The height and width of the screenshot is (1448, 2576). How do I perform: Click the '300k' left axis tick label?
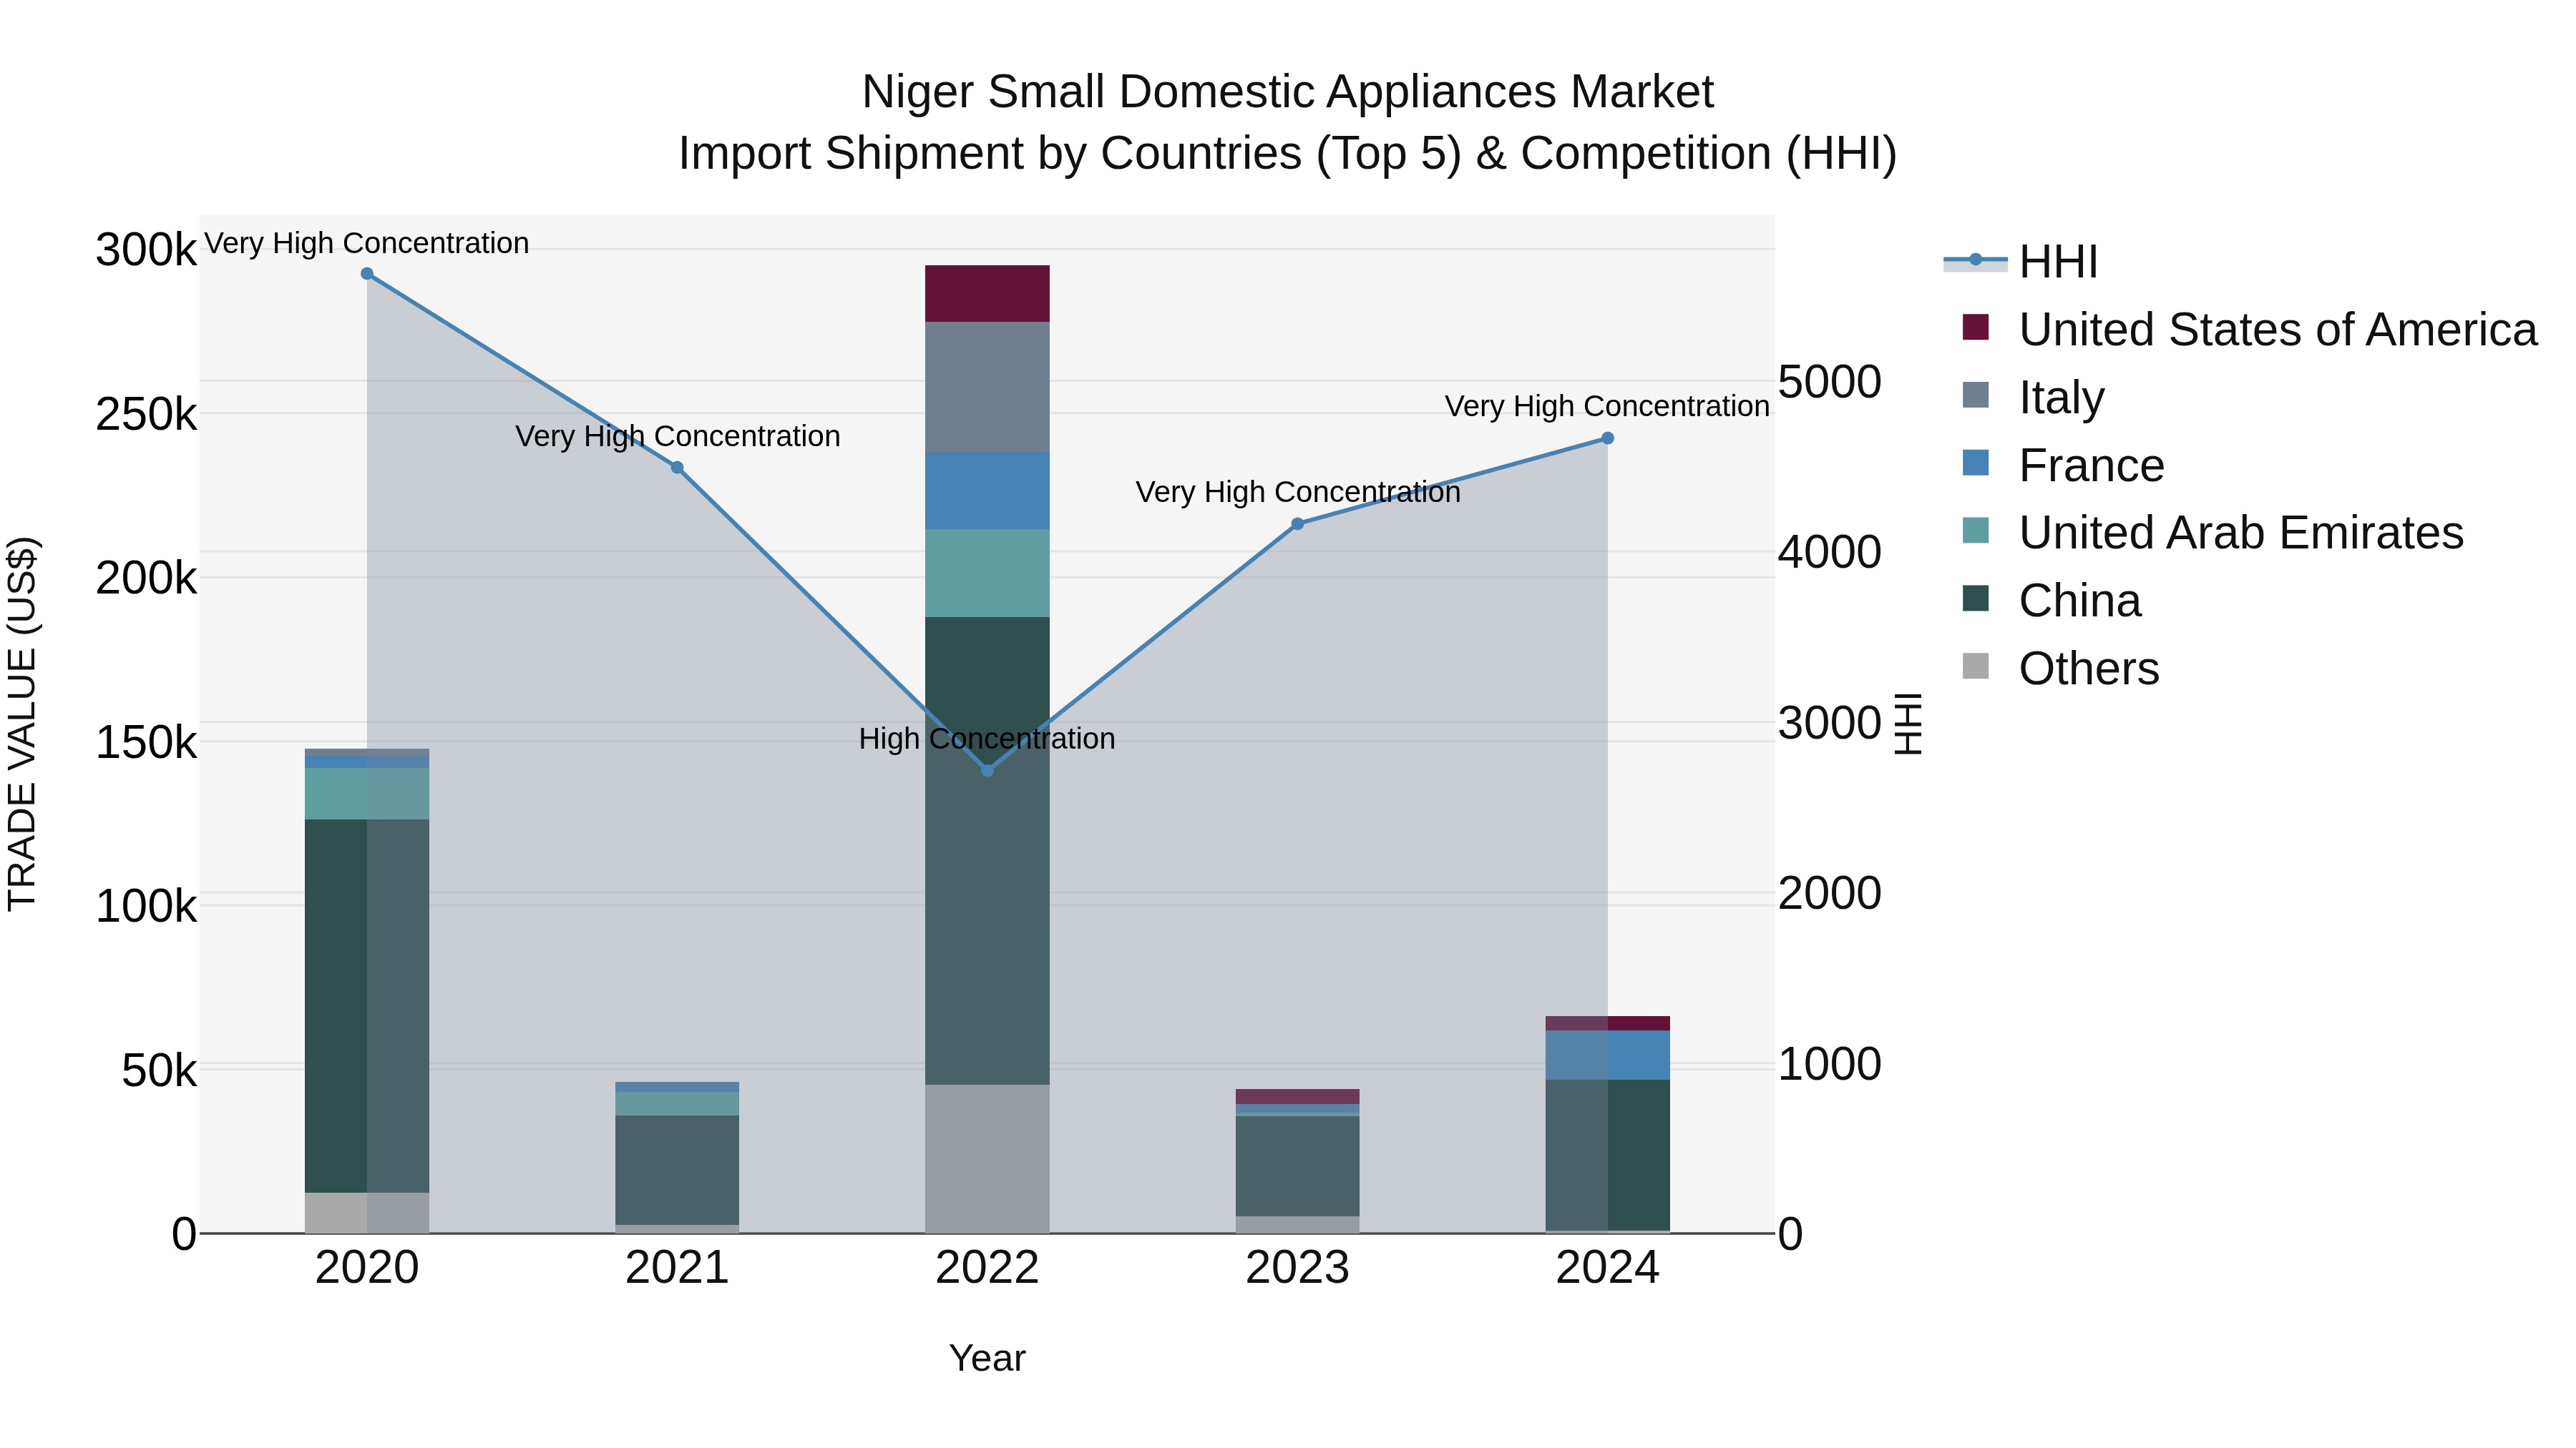point(146,250)
